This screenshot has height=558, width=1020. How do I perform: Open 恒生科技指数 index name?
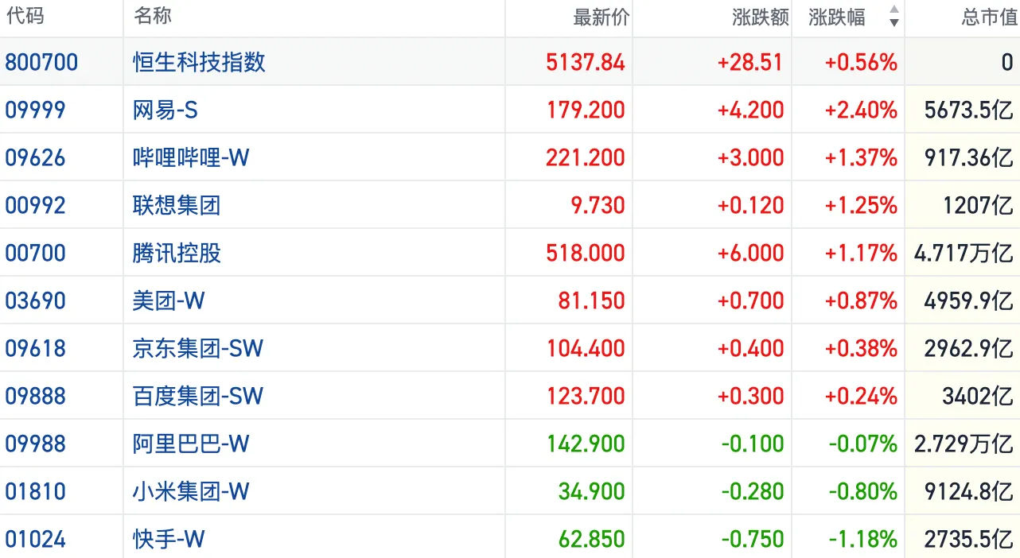[x=199, y=62]
